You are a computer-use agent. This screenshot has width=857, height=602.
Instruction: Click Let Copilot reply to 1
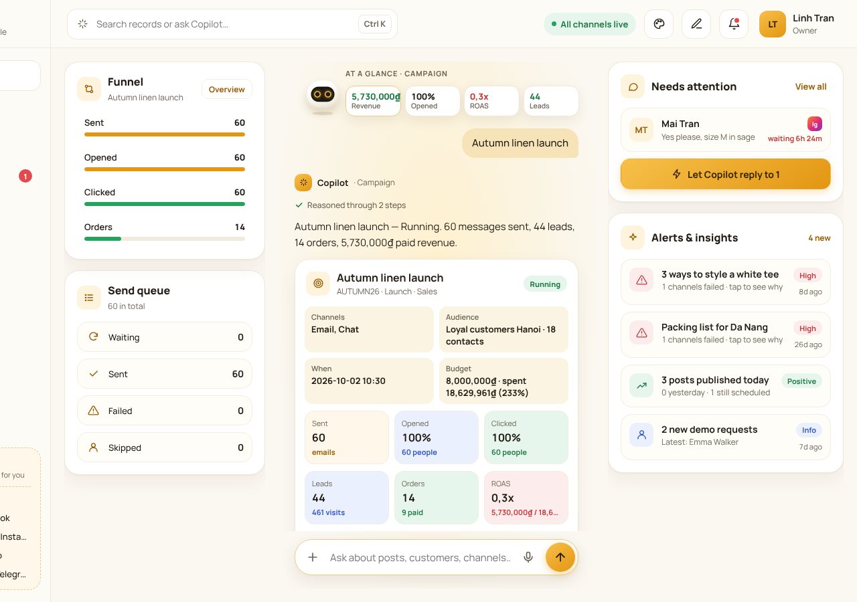(x=726, y=175)
